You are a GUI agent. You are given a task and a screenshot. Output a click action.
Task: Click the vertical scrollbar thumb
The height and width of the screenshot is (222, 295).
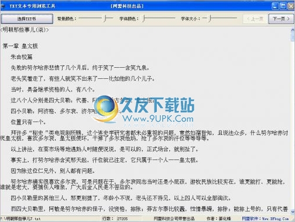[x=293, y=36]
